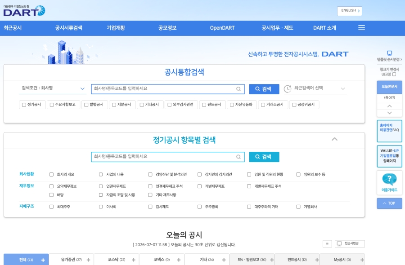Check the 공정위공시 filter checkbox
Image resolution: width=405 pixels, height=265 pixels.
click(x=294, y=105)
